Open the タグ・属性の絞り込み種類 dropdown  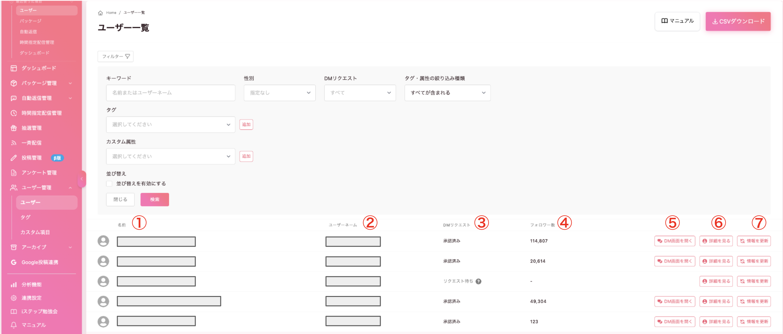(447, 93)
